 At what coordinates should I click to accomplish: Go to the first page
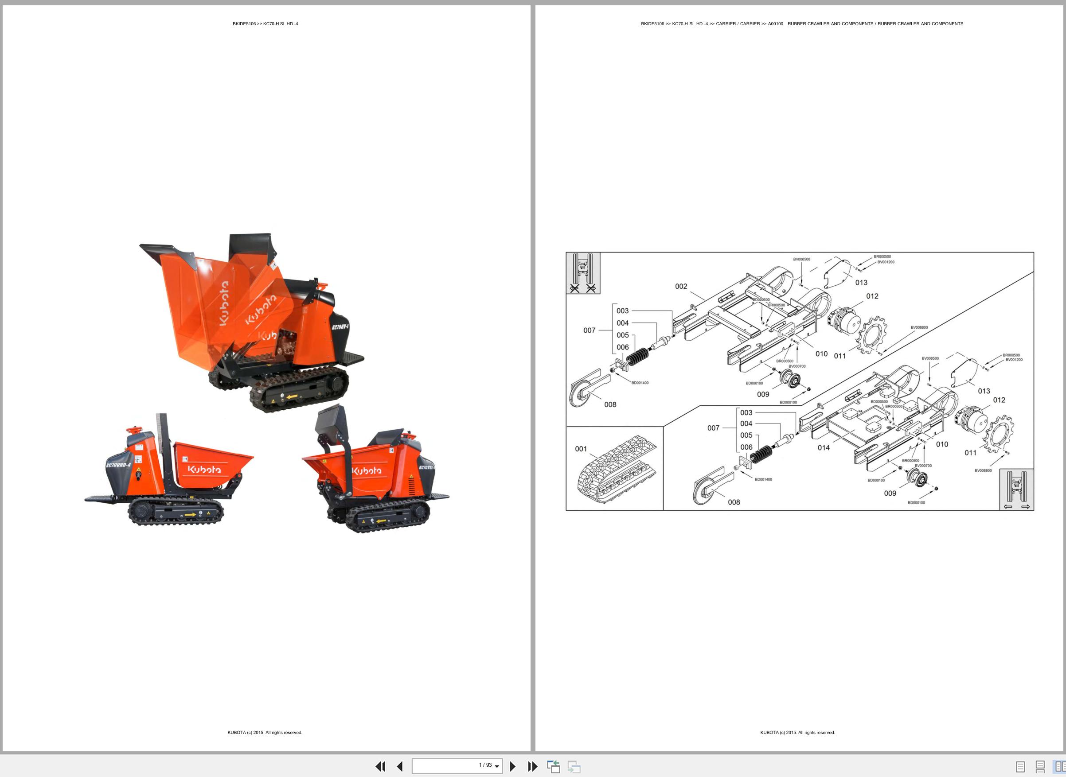[x=380, y=766]
